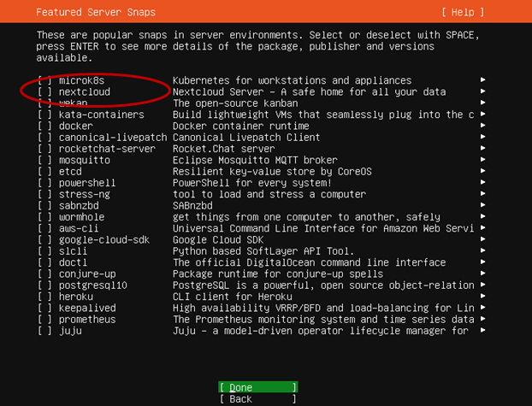Click 'Rocket.Chat server' description
532x406 pixels.
tap(223, 149)
